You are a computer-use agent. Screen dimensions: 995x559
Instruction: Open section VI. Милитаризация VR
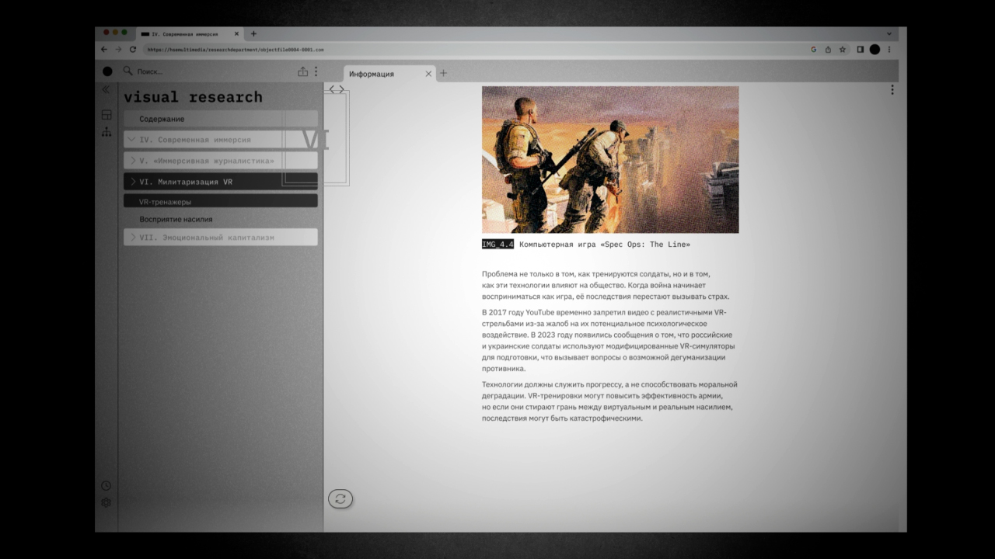(220, 182)
